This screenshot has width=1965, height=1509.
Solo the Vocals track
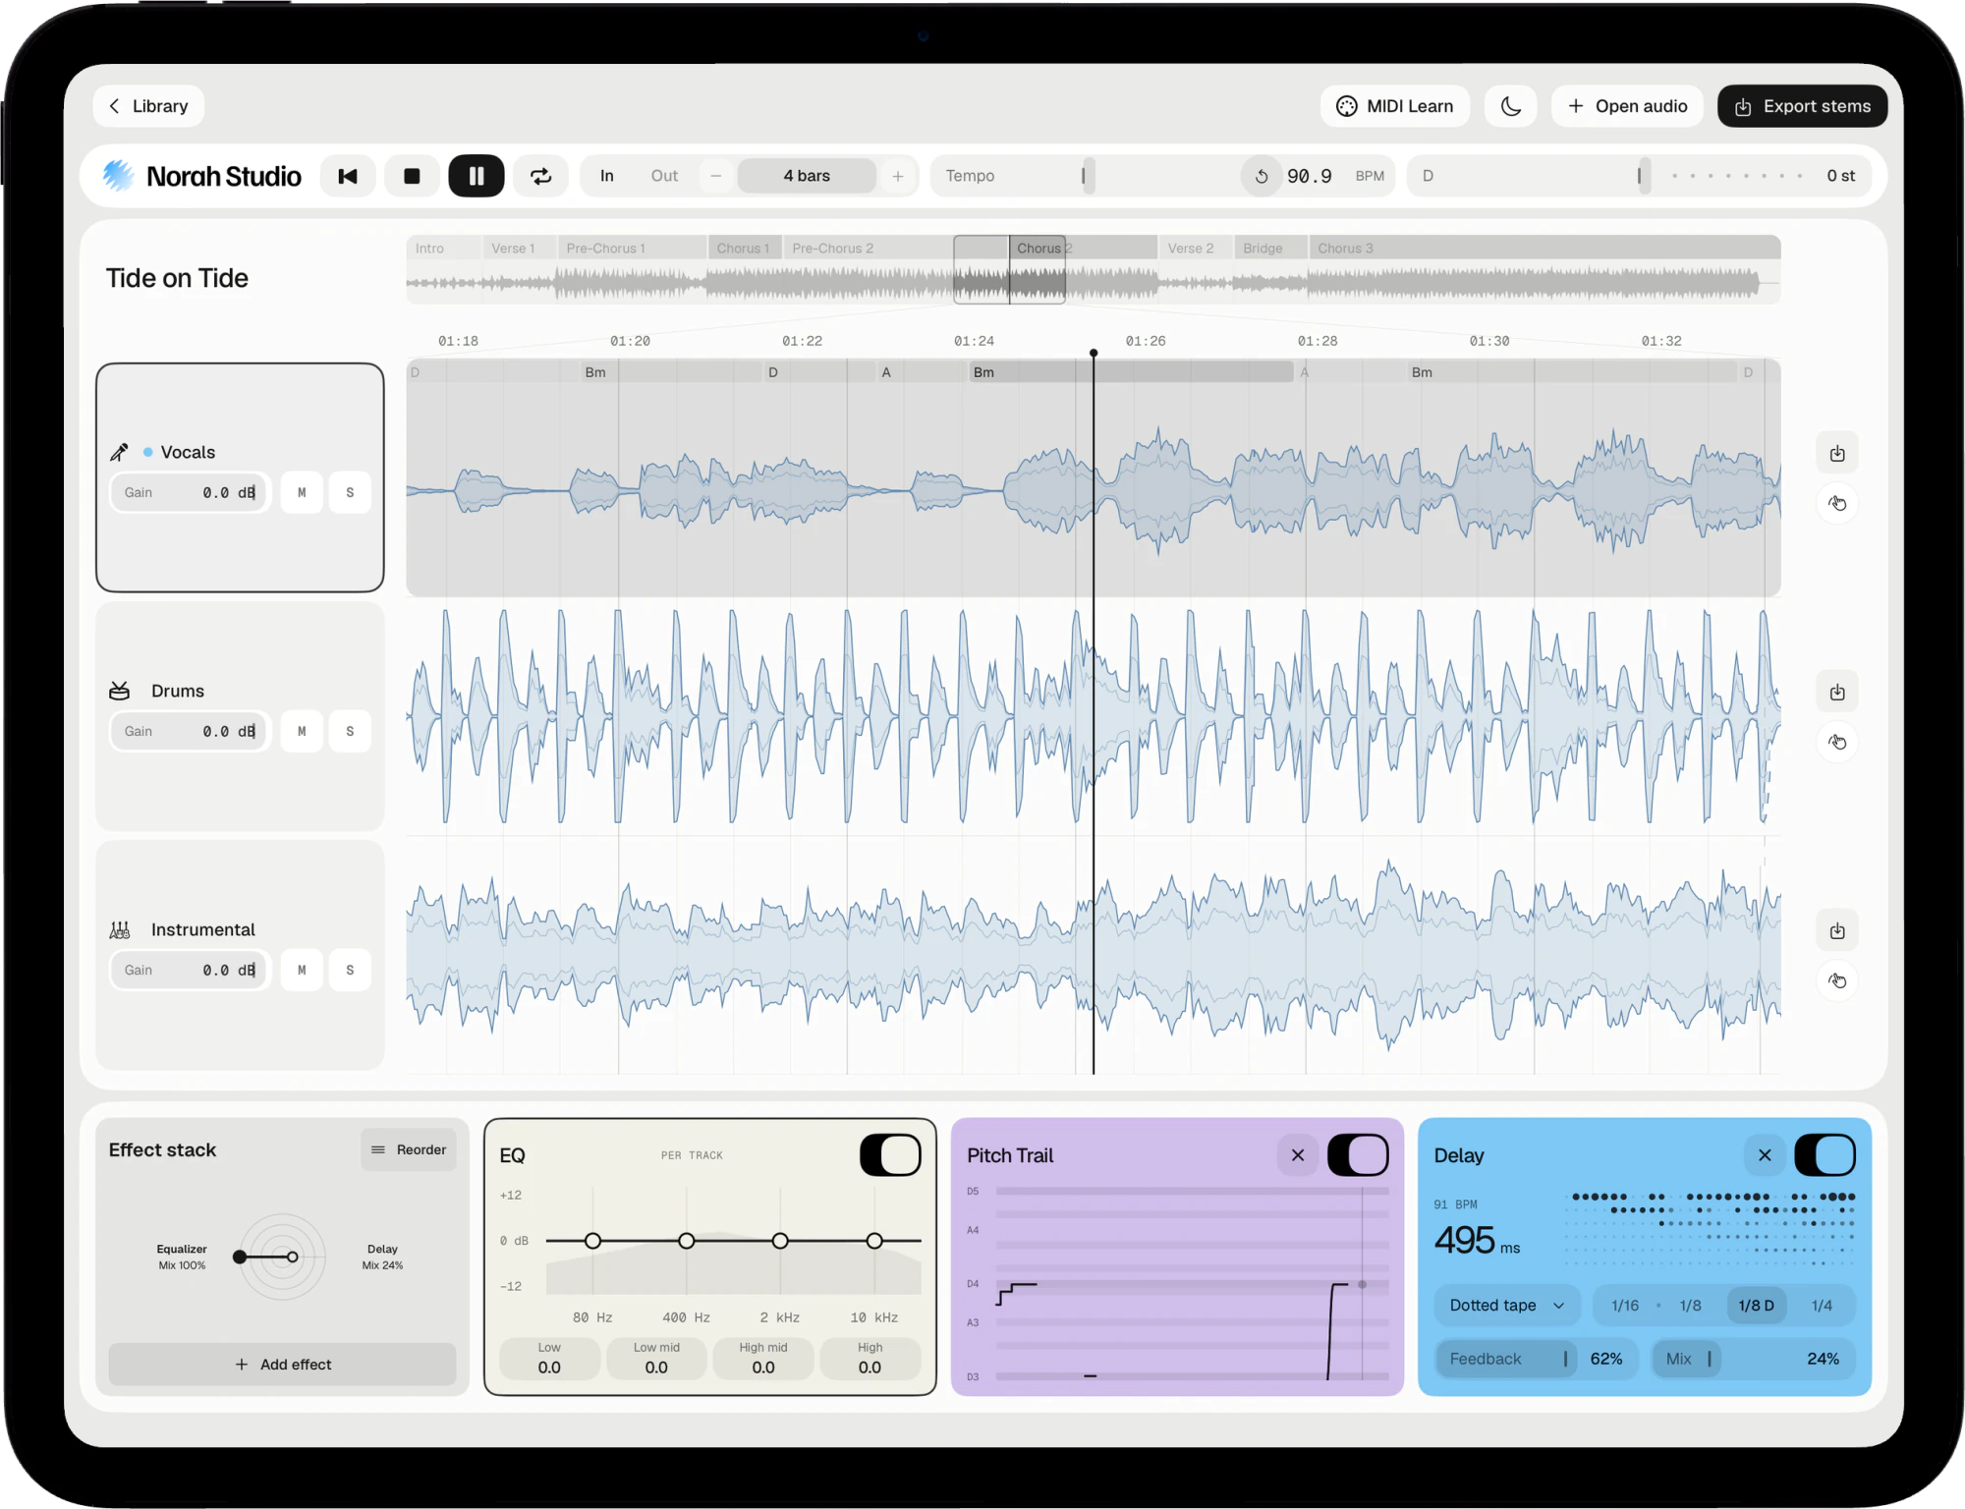(350, 492)
